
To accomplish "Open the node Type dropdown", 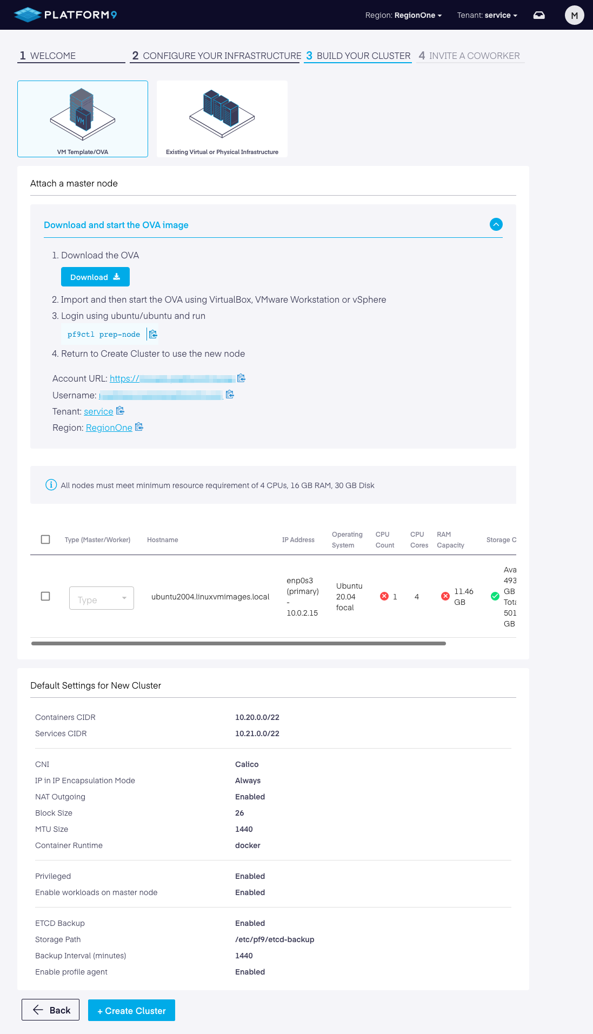I will point(102,598).
